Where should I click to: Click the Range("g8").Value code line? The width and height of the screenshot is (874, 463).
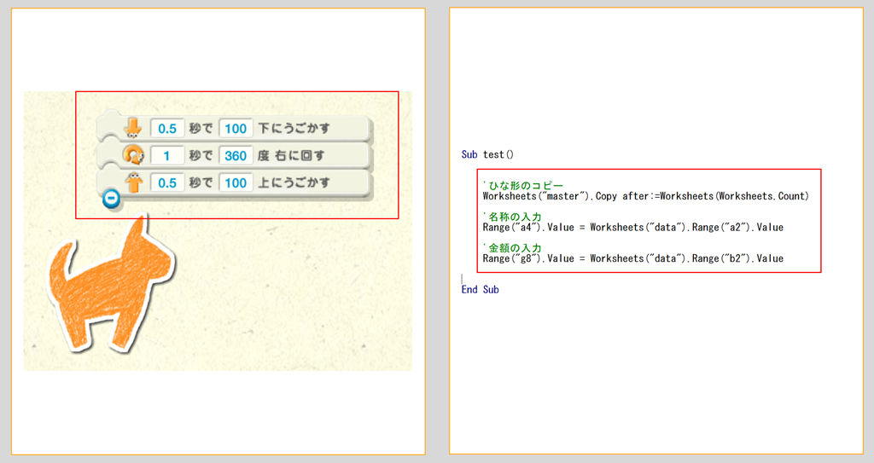coord(633,258)
